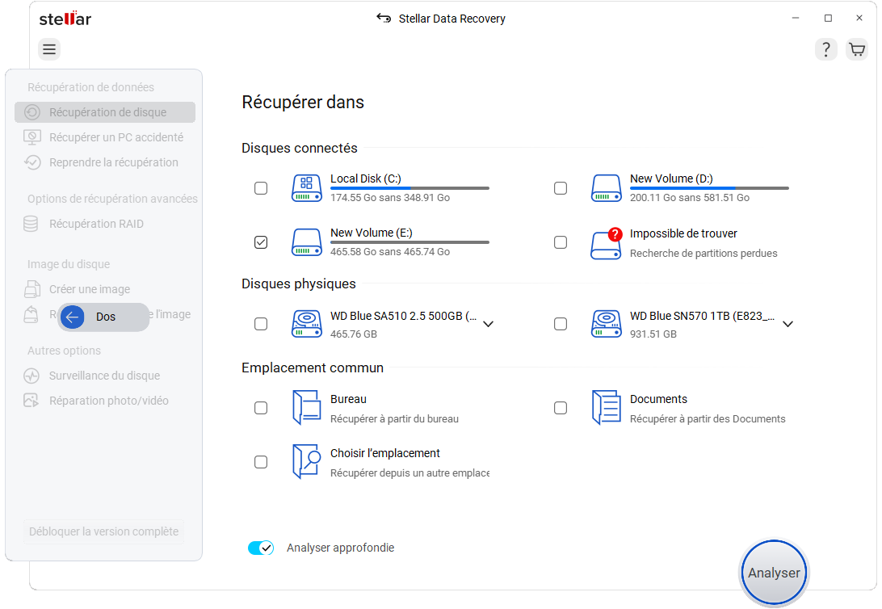Click the Créer une image icon
Image resolution: width=882 pixels, height=609 pixels.
coord(32,289)
